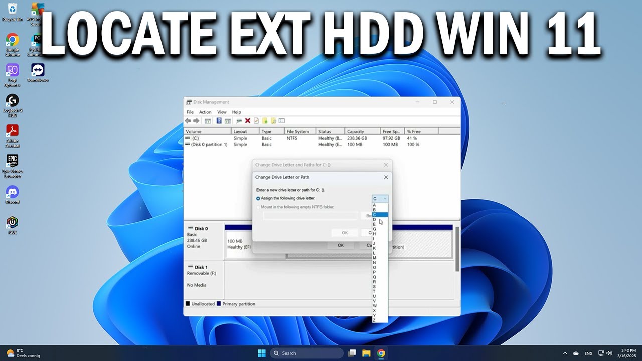Click the yellow magnifier icon in toolbar
This screenshot has width=642, height=361.
click(x=273, y=121)
